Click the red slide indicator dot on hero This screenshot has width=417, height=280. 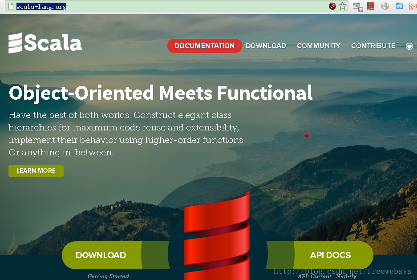pos(306,136)
